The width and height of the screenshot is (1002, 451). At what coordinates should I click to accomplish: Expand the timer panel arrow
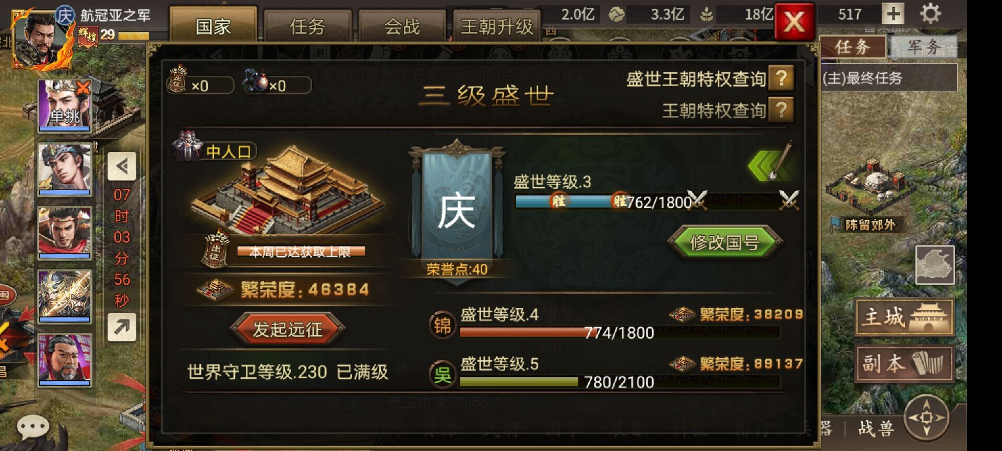coord(122,327)
